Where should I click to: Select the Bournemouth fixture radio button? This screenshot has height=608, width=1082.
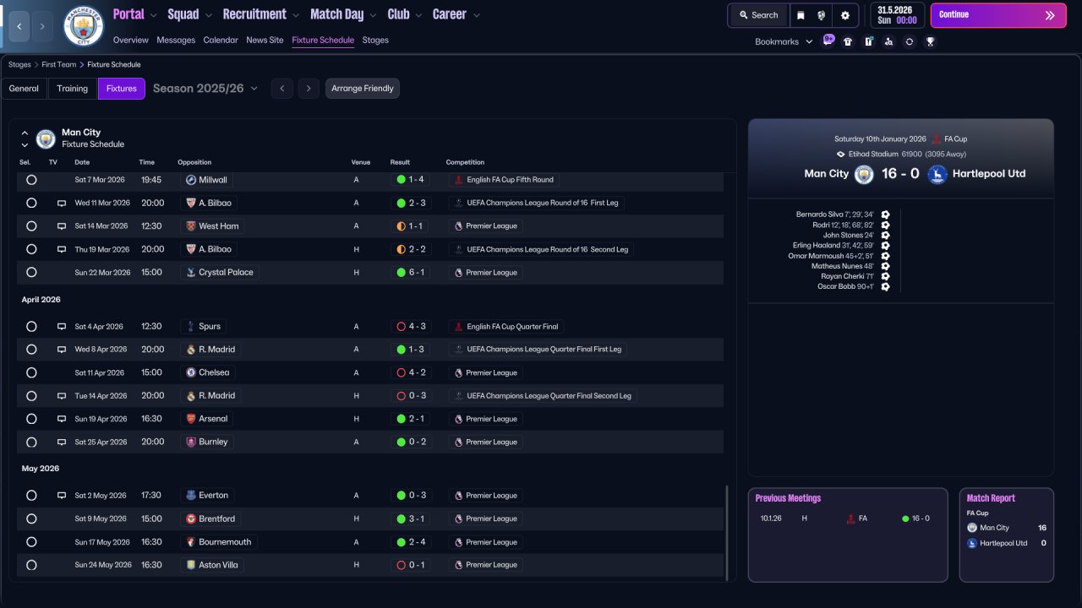(31, 542)
